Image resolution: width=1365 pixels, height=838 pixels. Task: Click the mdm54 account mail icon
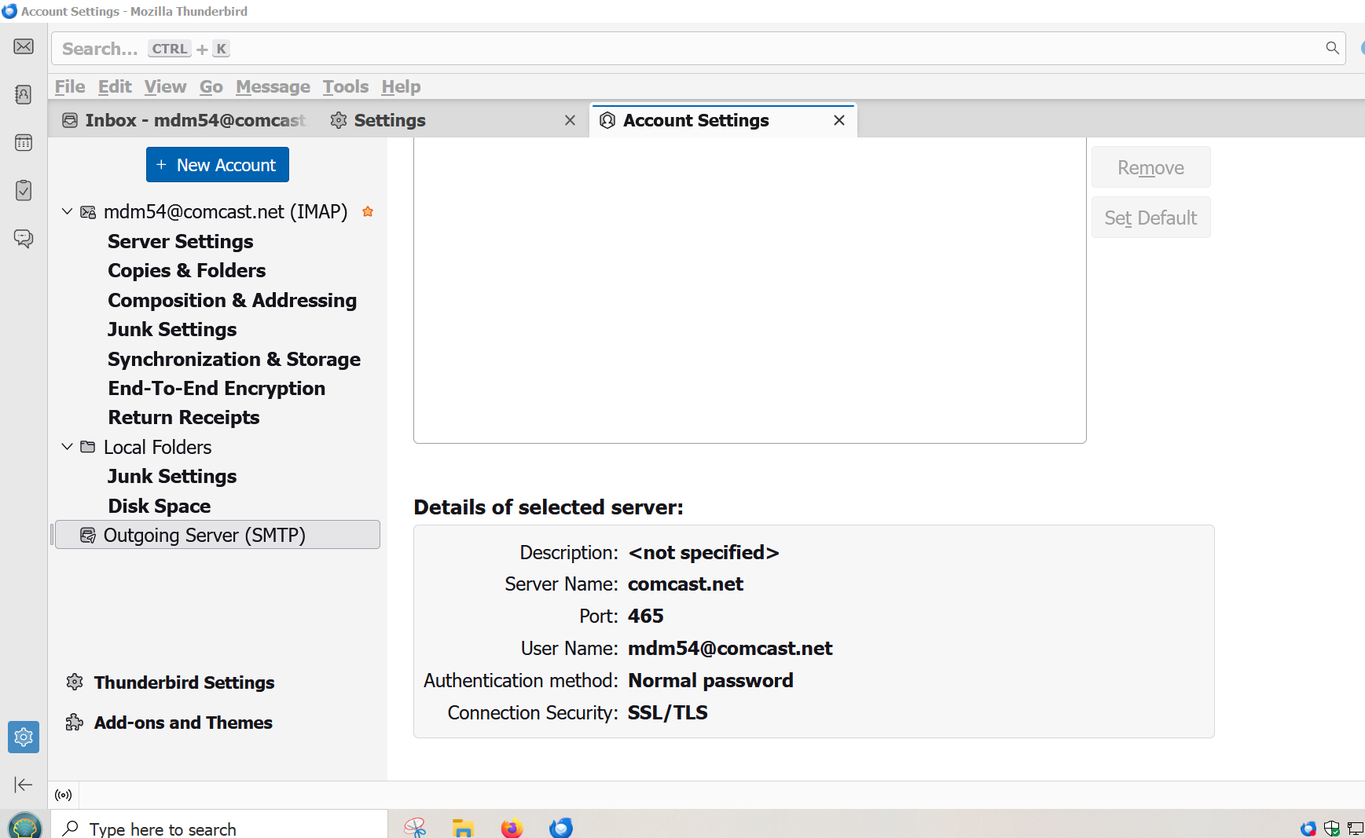coord(88,212)
